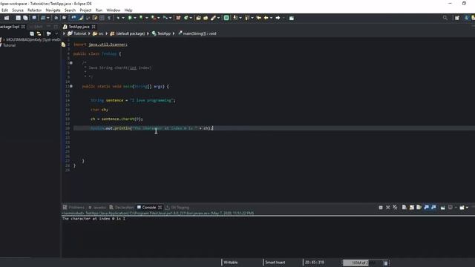475x267 pixels.
Task: Open Package Explorer view menu chevron
Action: click(56, 33)
